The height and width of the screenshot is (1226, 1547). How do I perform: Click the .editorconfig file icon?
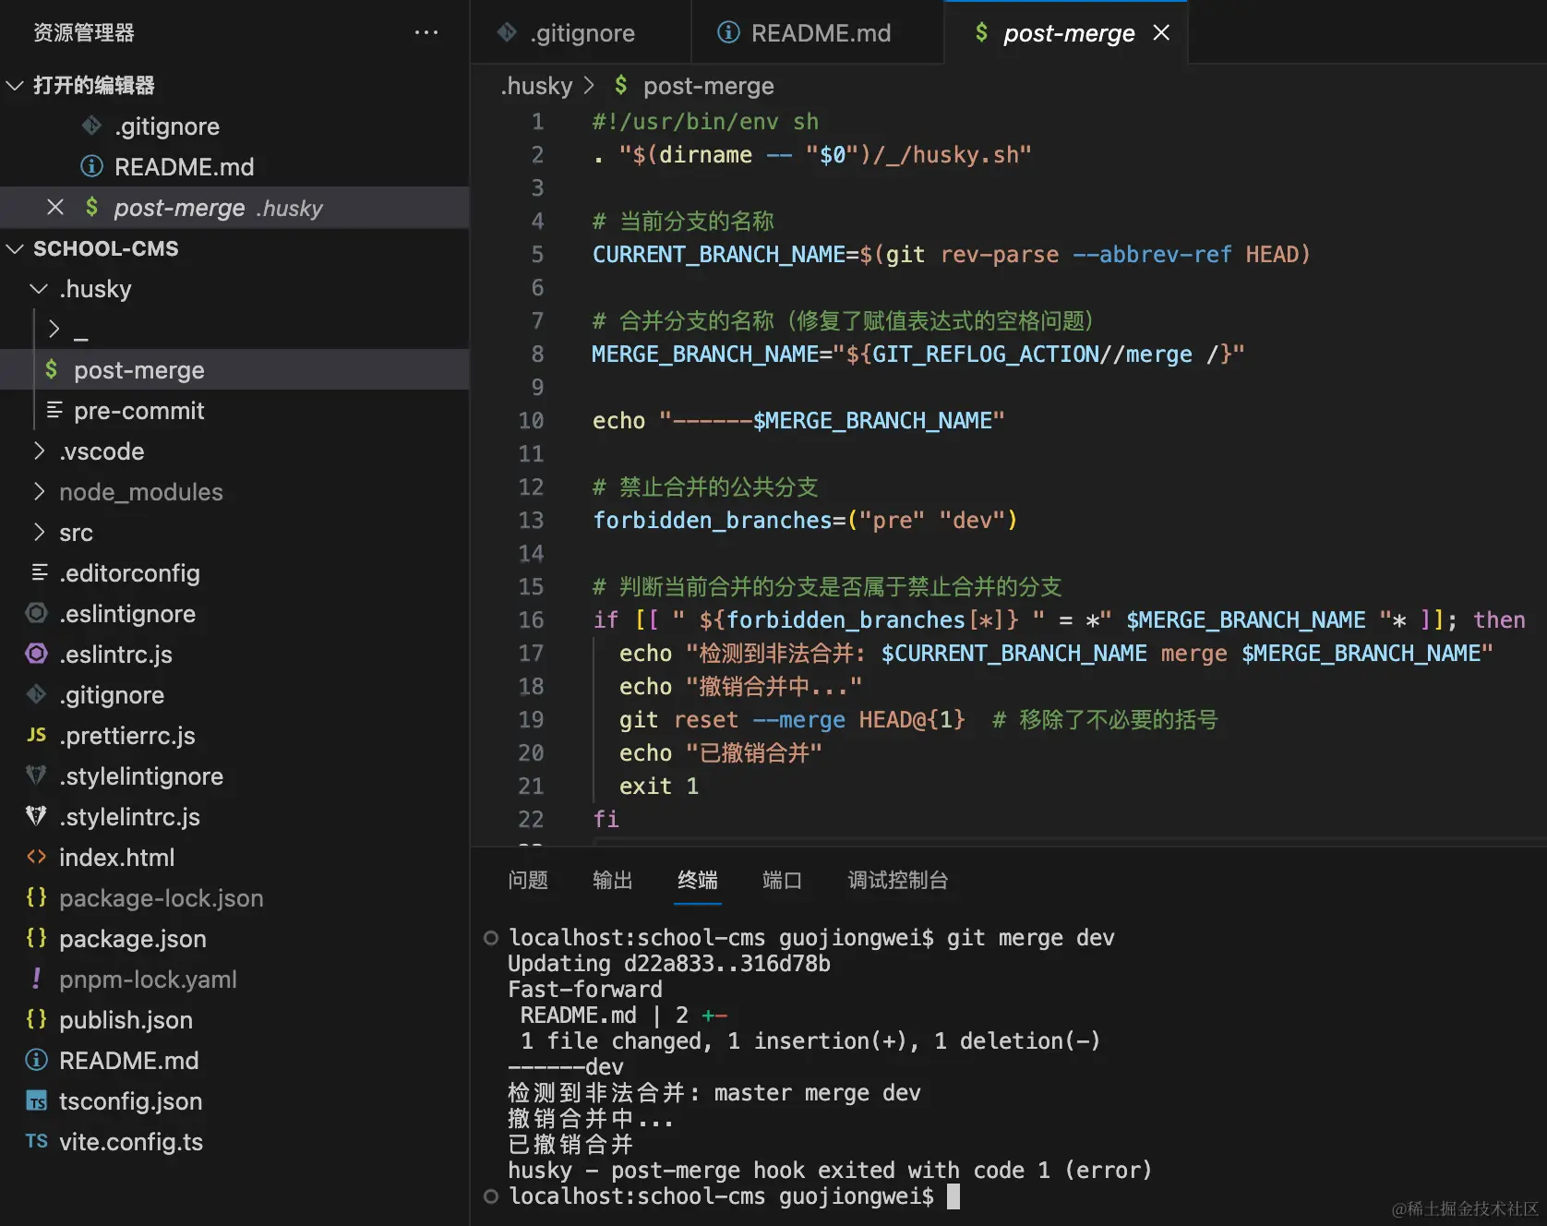(40, 572)
